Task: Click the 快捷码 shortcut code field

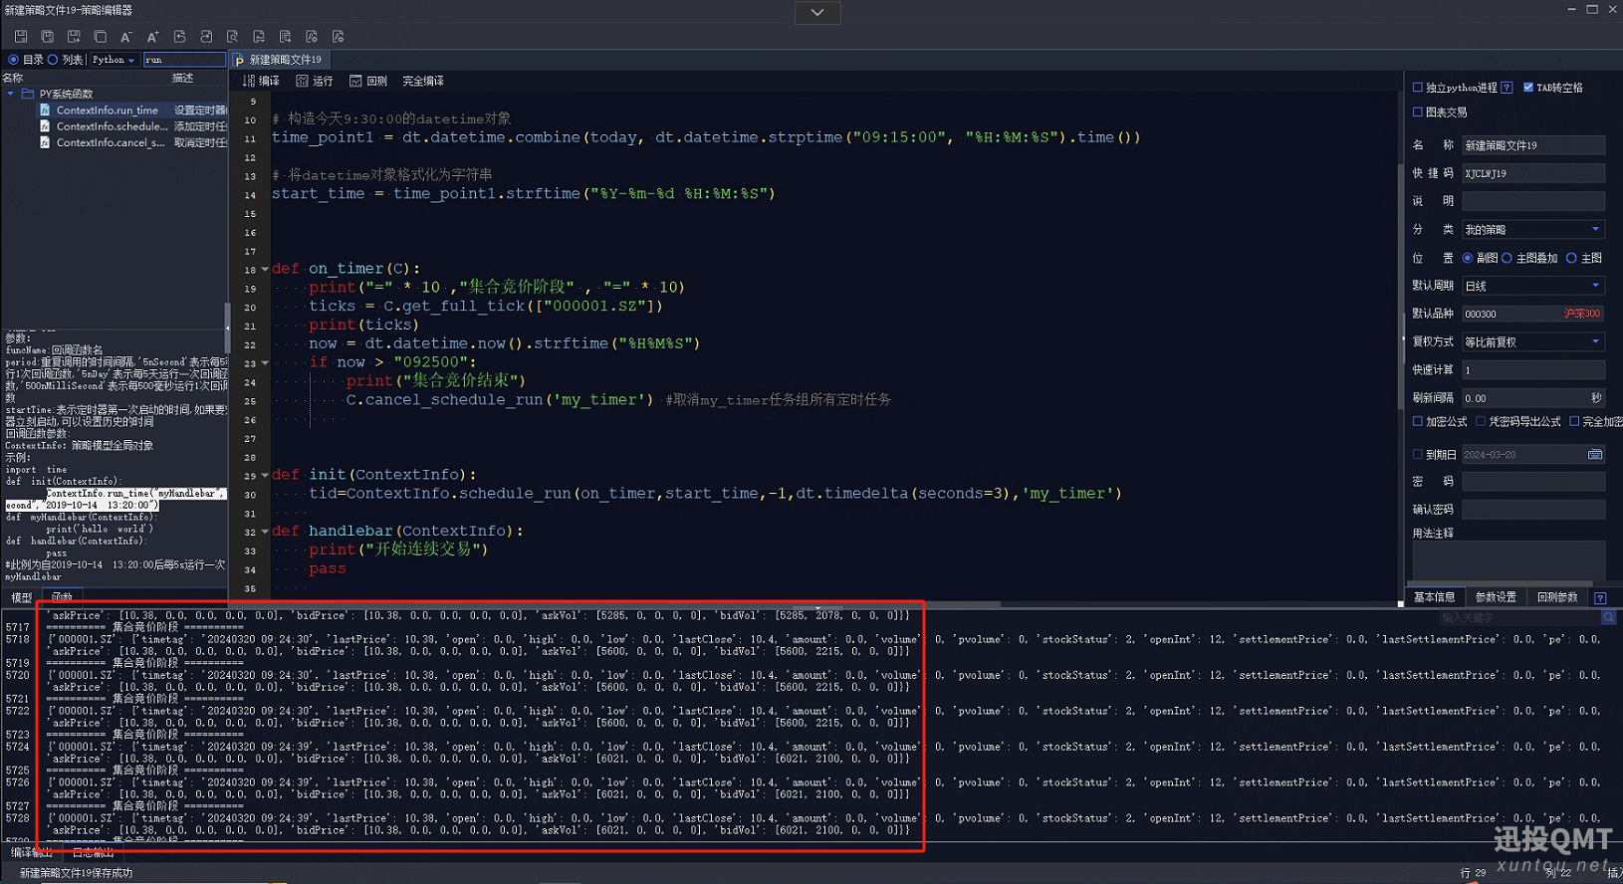Action: (x=1533, y=173)
